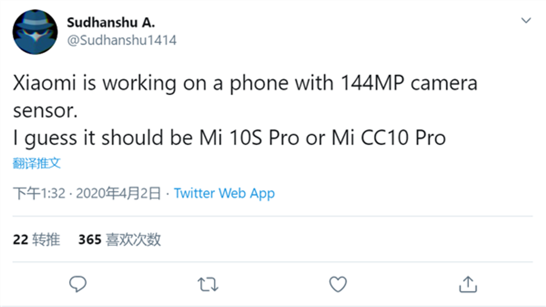Open the Twitter Web App source link

[224, 193]
